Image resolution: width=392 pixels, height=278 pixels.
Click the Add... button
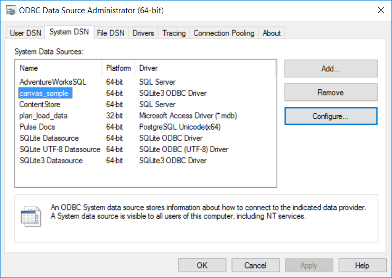tap(330, 69)
